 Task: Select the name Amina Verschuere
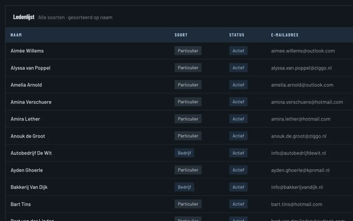click(31, 102)
